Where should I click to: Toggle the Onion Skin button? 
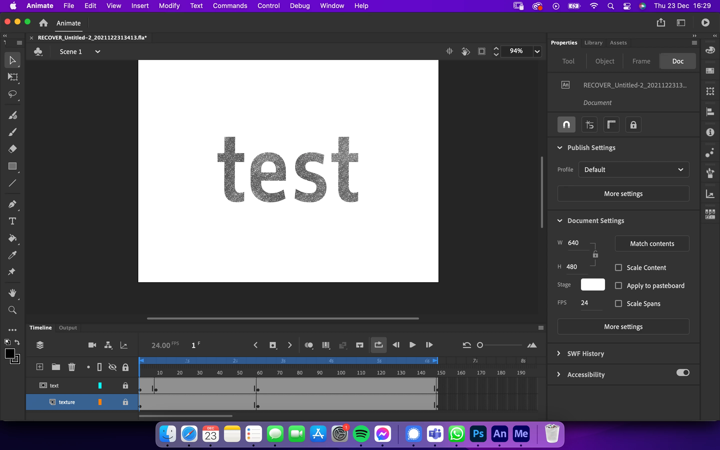point(309,345)
